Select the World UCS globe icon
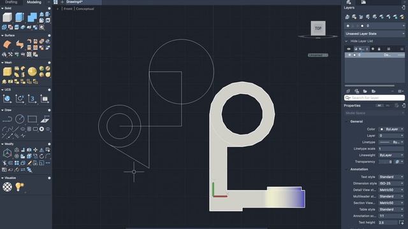The width and height of the screenshot is (408, 229). pos(7,99)
